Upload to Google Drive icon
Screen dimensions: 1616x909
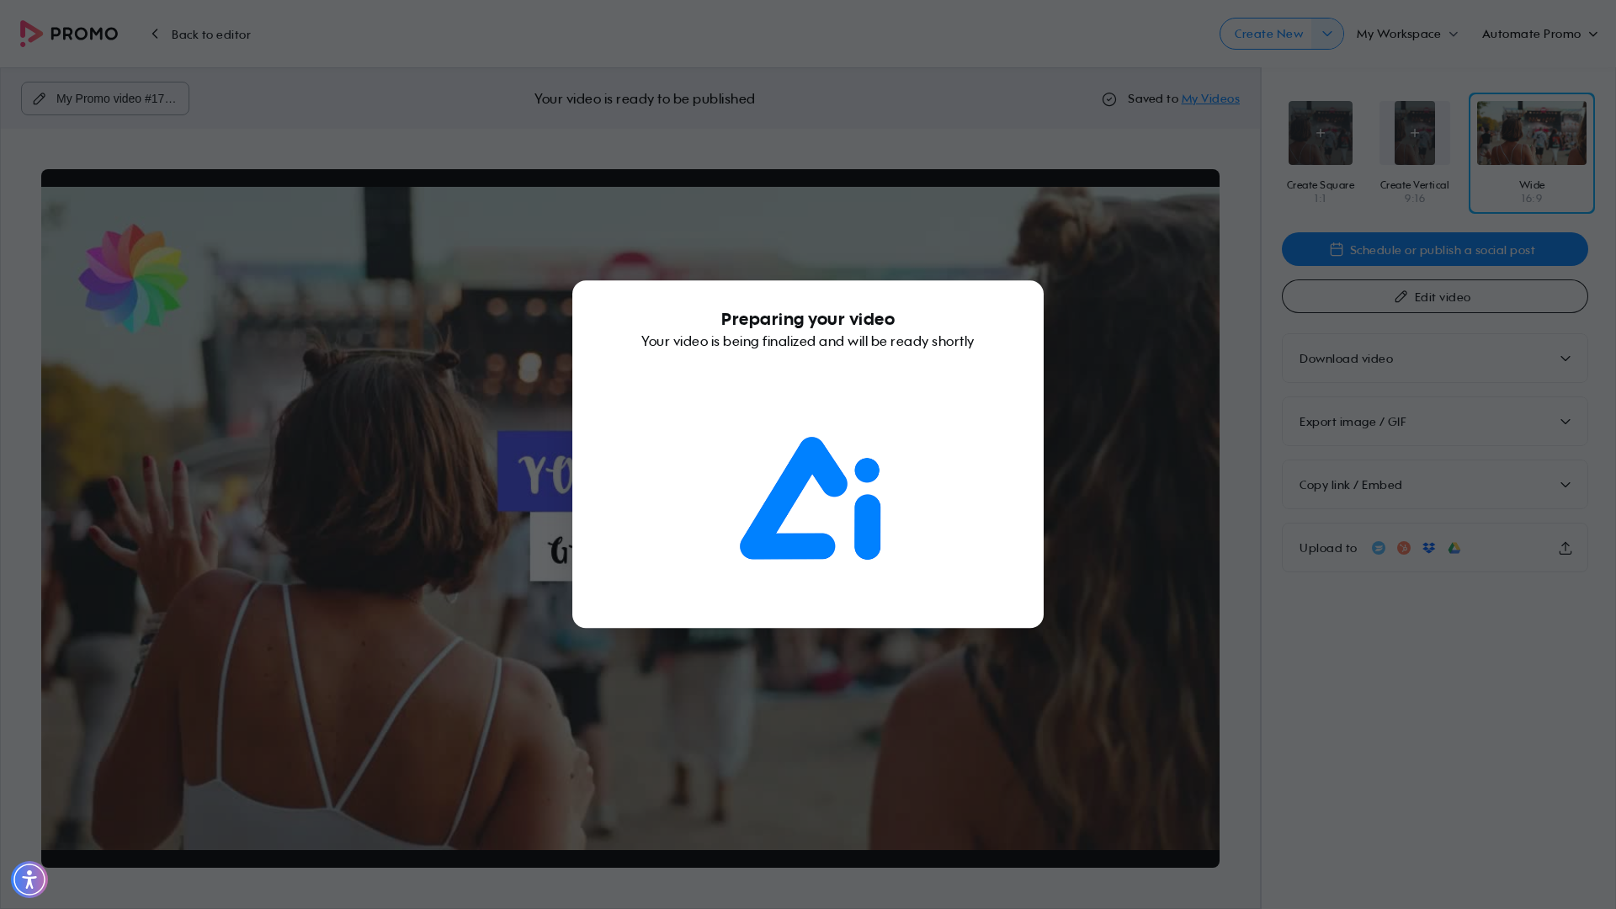click(x=1454, y=548)
